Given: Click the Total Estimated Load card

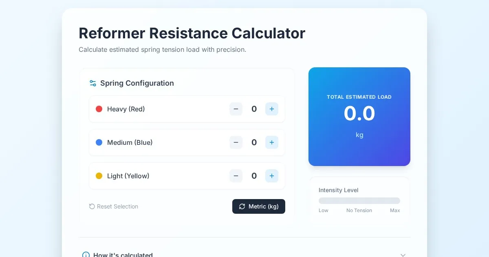Looking at the screenshot, I should coord(359,116).
